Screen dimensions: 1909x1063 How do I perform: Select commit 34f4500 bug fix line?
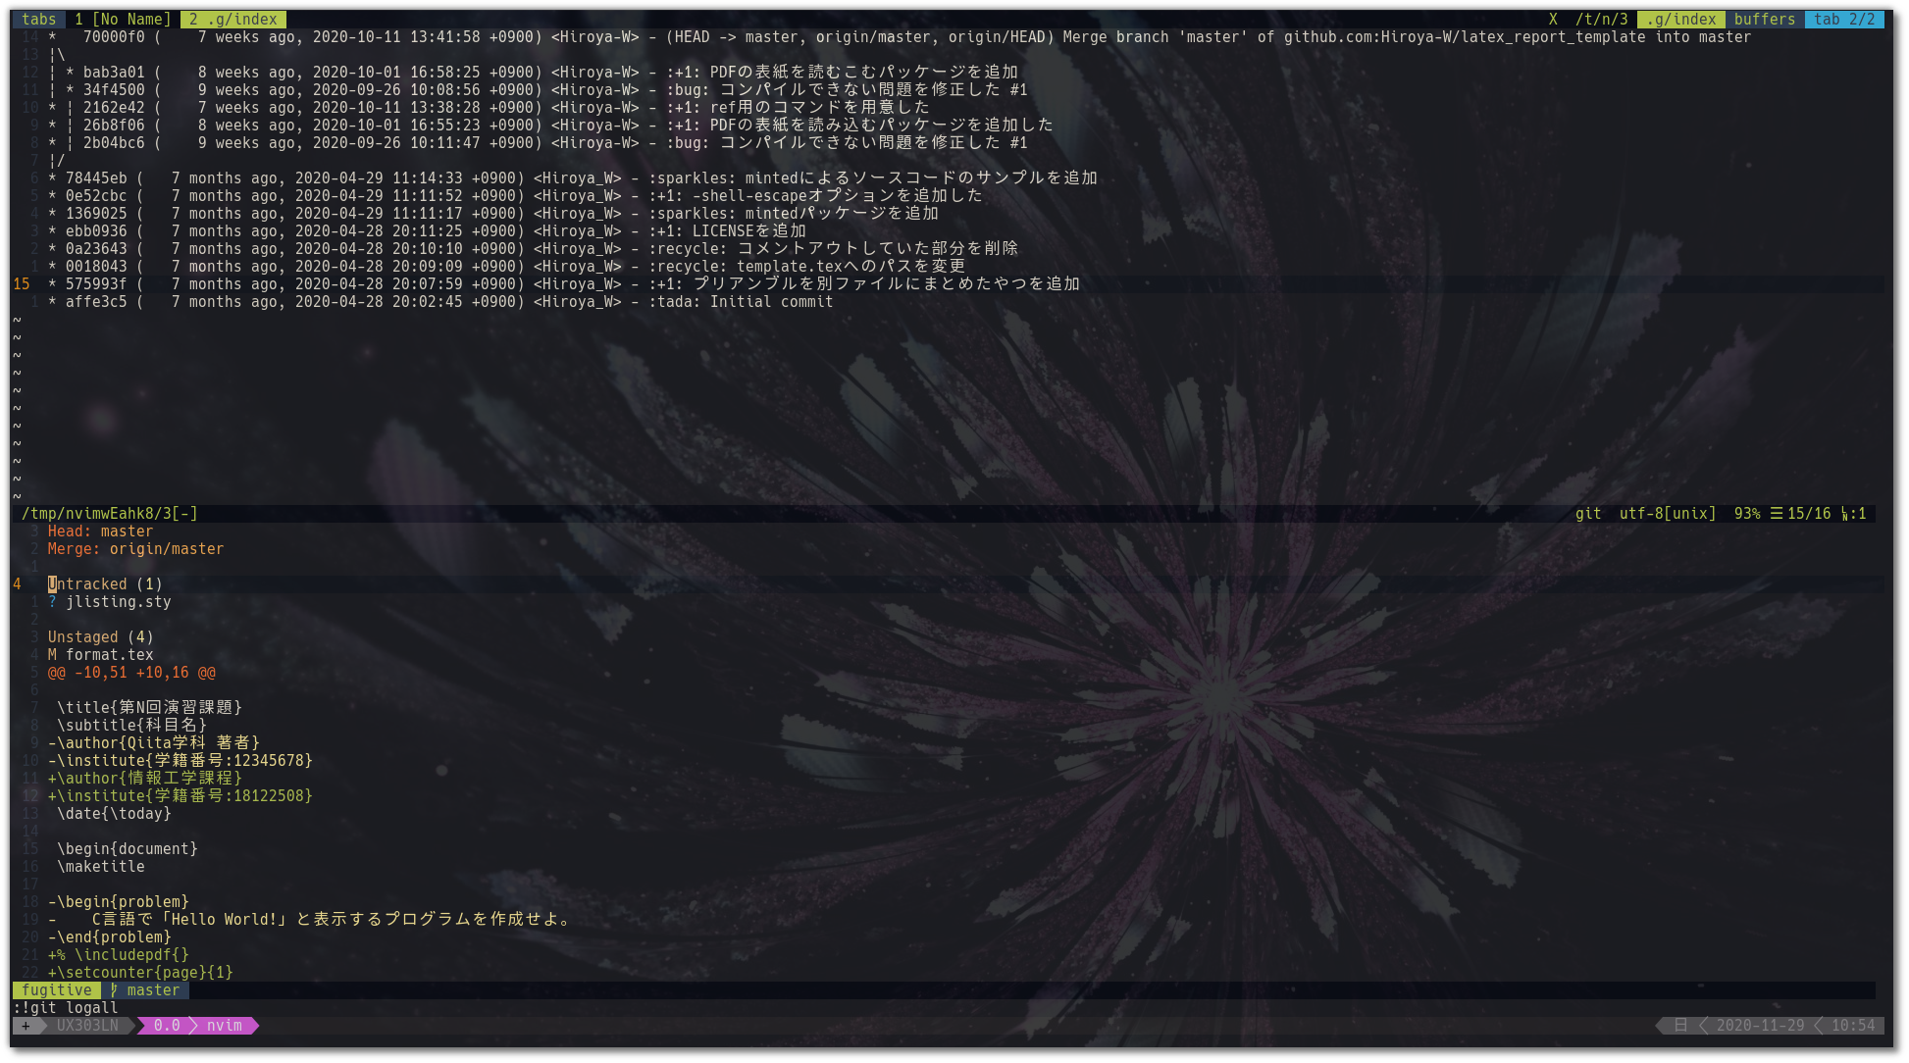point(538,90)
